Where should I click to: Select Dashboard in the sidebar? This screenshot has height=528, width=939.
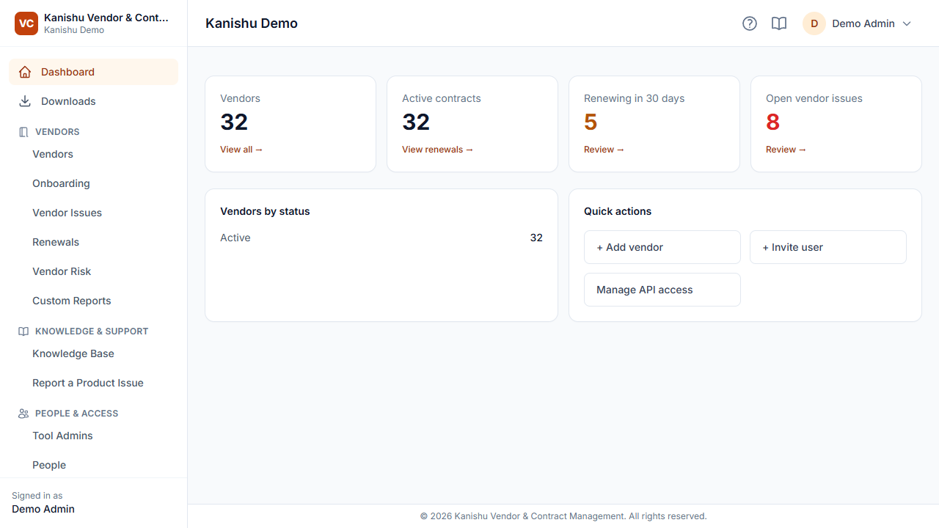click(94, 72)
